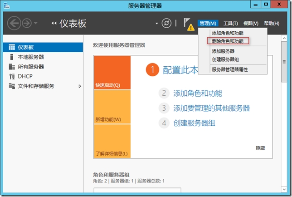The image size is (292, 197).
Task: Click the forward navigation arrow
Action: coord(27,23)
